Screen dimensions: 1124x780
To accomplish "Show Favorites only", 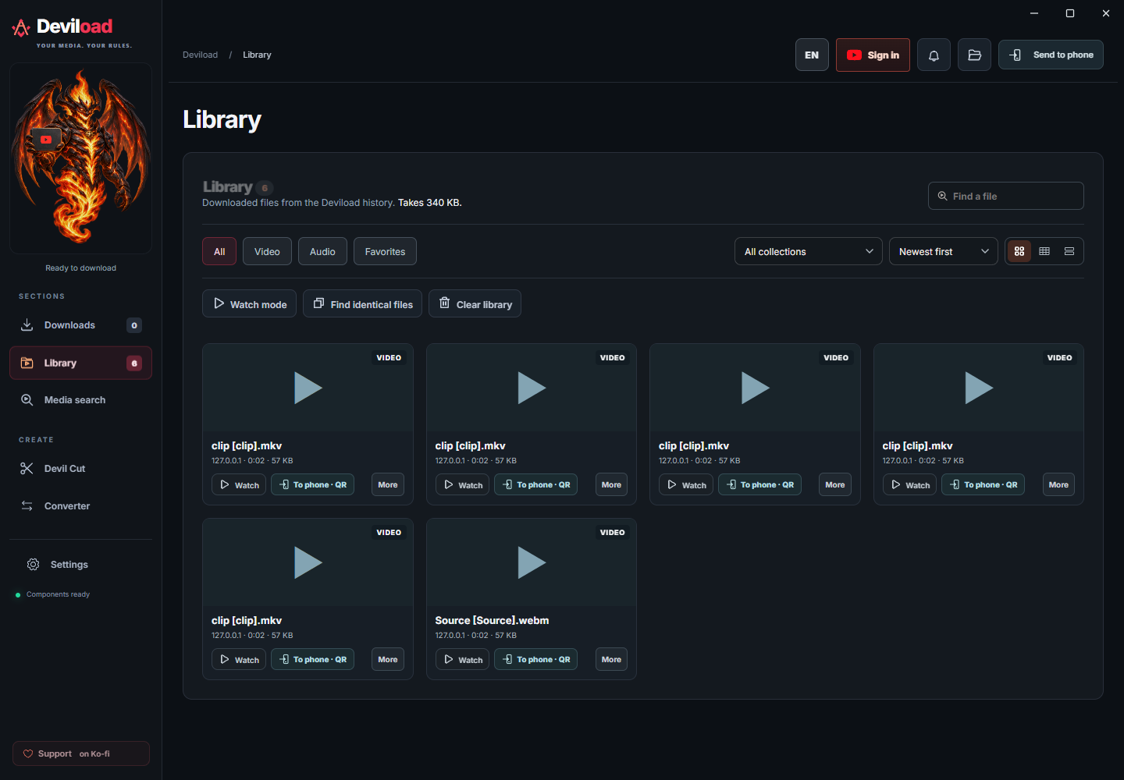I will click(385, 251).
